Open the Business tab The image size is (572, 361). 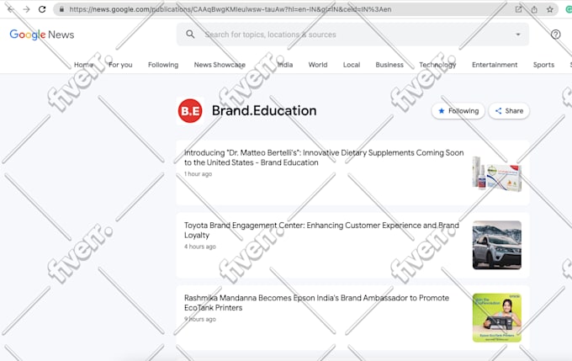(389, 65)
